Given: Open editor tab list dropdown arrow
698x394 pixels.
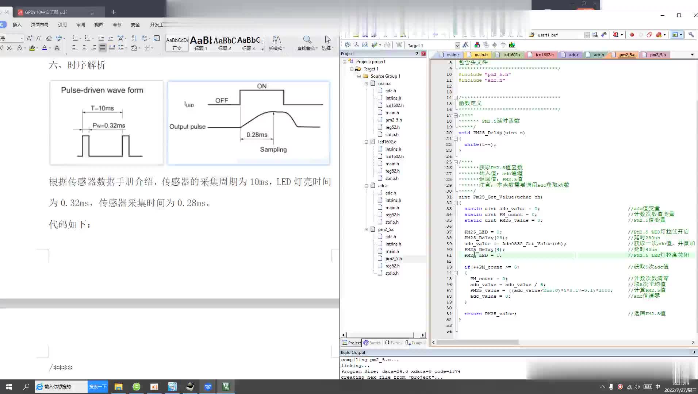Looking at the screenshot, I should point(692,55).
